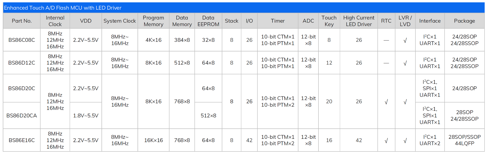This screenshot has width=487, height=154.
Task: Click the BS86D12C part number
Action: click(22, 63)
